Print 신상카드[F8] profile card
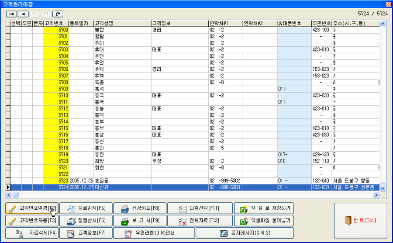393x243 pixels. [140, 208]
